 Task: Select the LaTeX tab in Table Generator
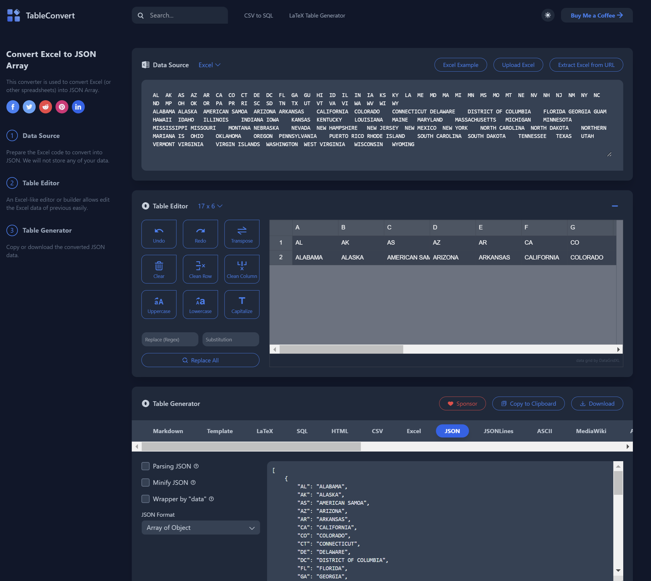pos(264,431)
